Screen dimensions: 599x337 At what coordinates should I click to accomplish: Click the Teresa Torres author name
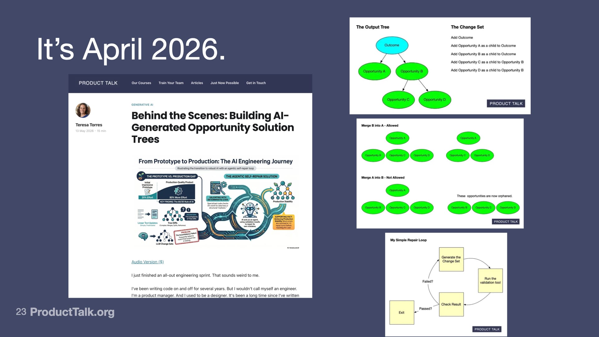pos(89,125)
